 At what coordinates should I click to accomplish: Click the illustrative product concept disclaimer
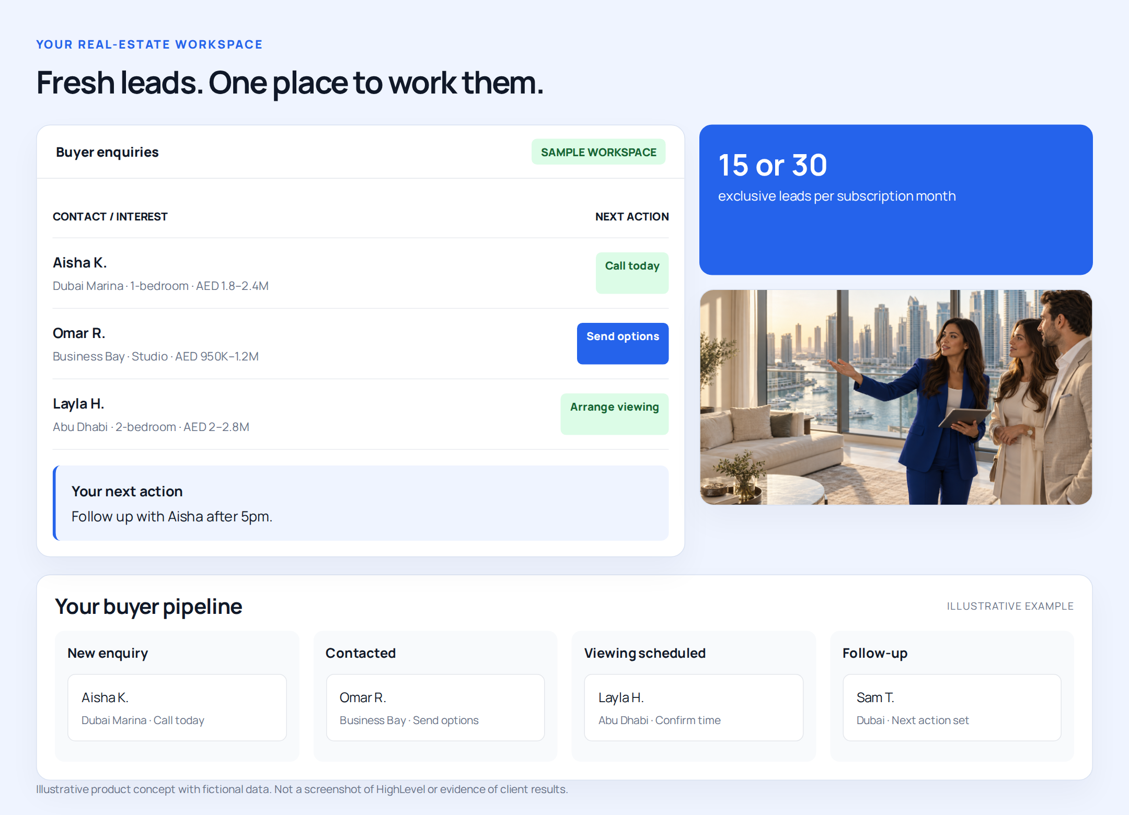[302, 789]
